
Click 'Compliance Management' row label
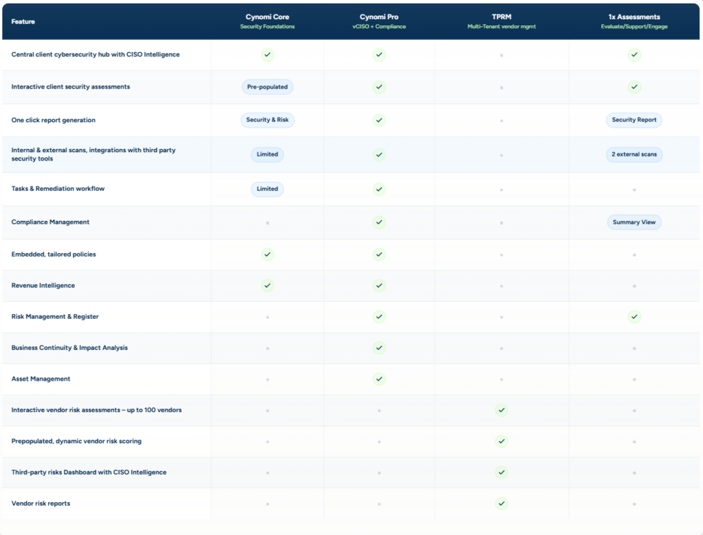click(x=50, y=222)
